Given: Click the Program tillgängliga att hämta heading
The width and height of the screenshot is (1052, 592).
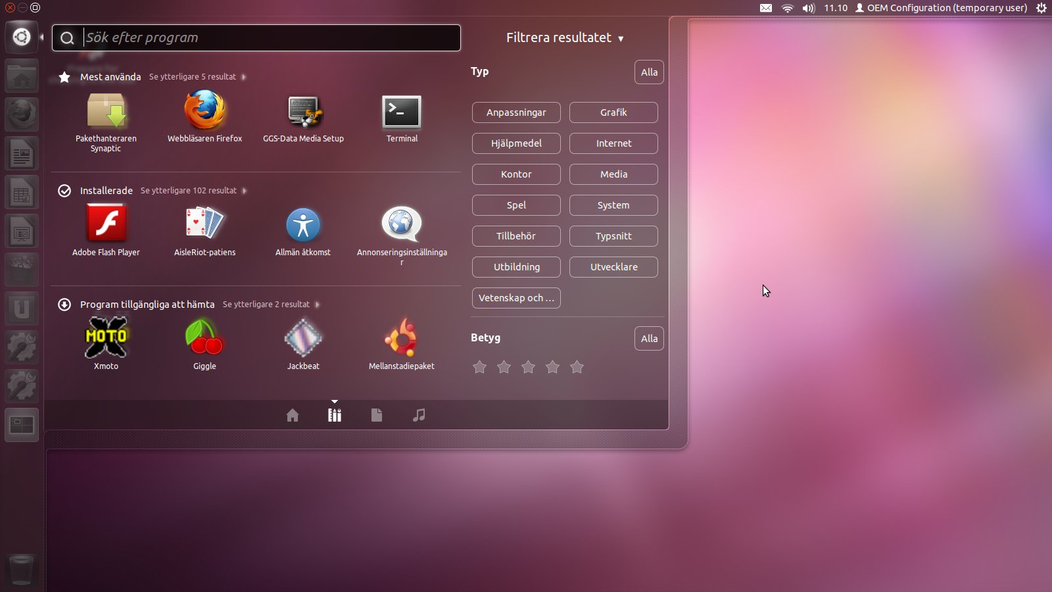Looking at the screenshot, I should coord(147,305).
